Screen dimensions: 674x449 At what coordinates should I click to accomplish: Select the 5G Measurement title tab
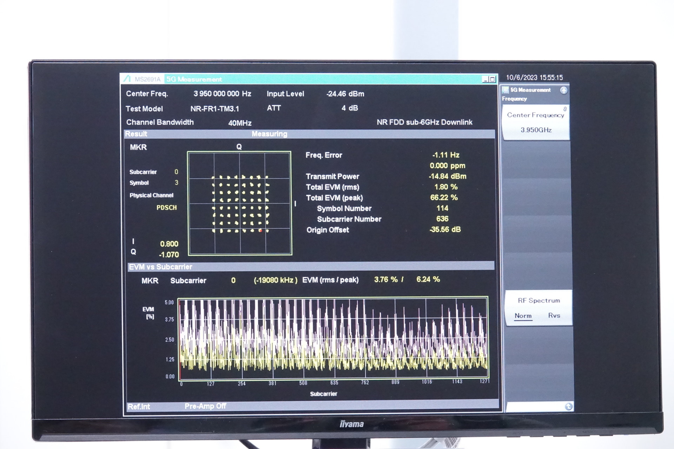194,79
